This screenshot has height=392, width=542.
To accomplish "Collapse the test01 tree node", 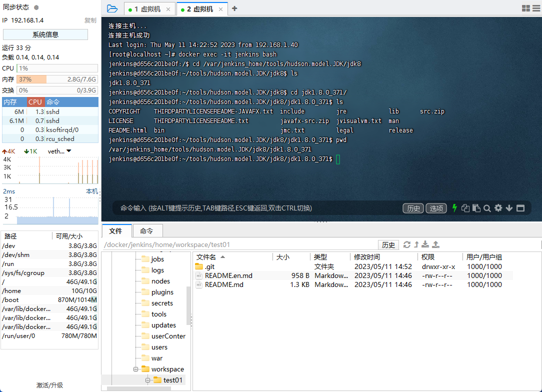I will (147, 380).
